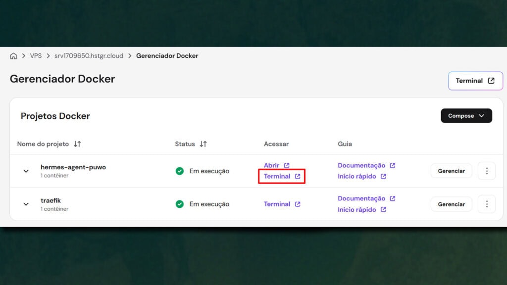
Task: Sort by Status column arrows
Action: point(203,144)
